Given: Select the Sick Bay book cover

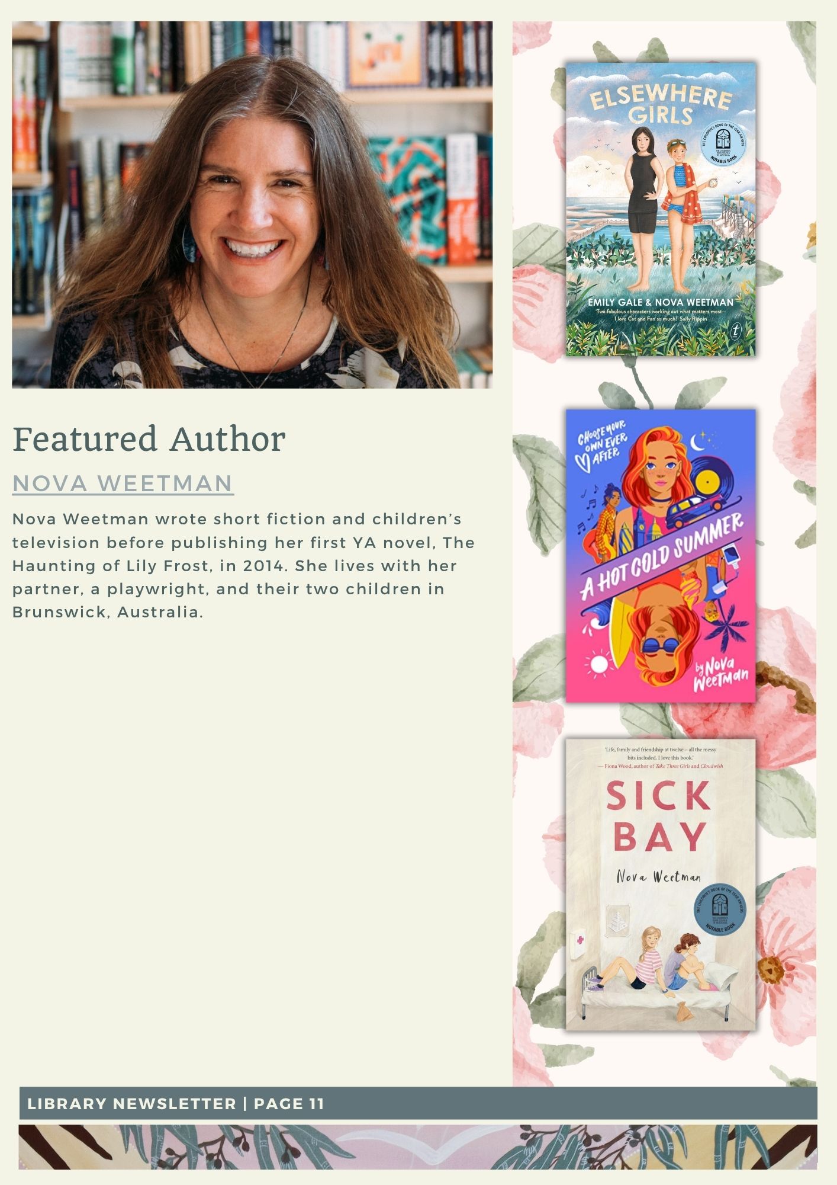Looking at the screenshot, I should (x=661, y=884).
